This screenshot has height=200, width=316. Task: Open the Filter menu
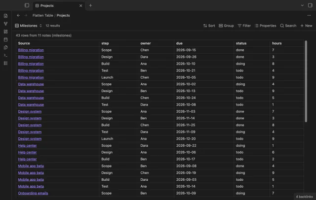pyautogui.click(x=244, y=26)
